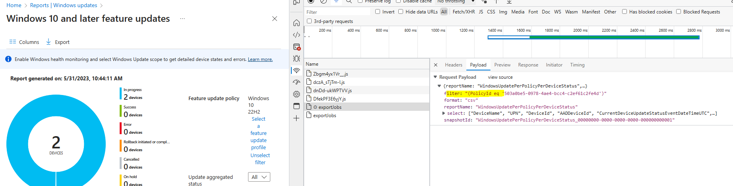Select the exportJobs request with gear icon
Image resolution: width=733 pixels, height=186 pixels.
tap(366, 107)
